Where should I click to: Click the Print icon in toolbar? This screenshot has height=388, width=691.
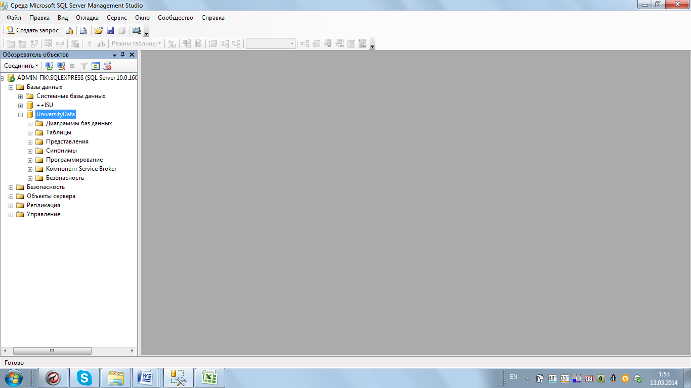point(121,30)
